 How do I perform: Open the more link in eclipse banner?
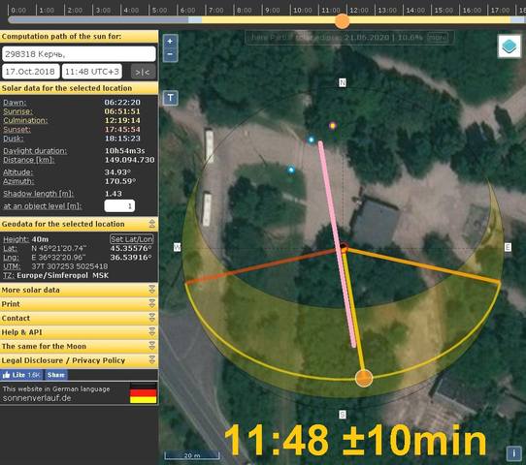438,37
